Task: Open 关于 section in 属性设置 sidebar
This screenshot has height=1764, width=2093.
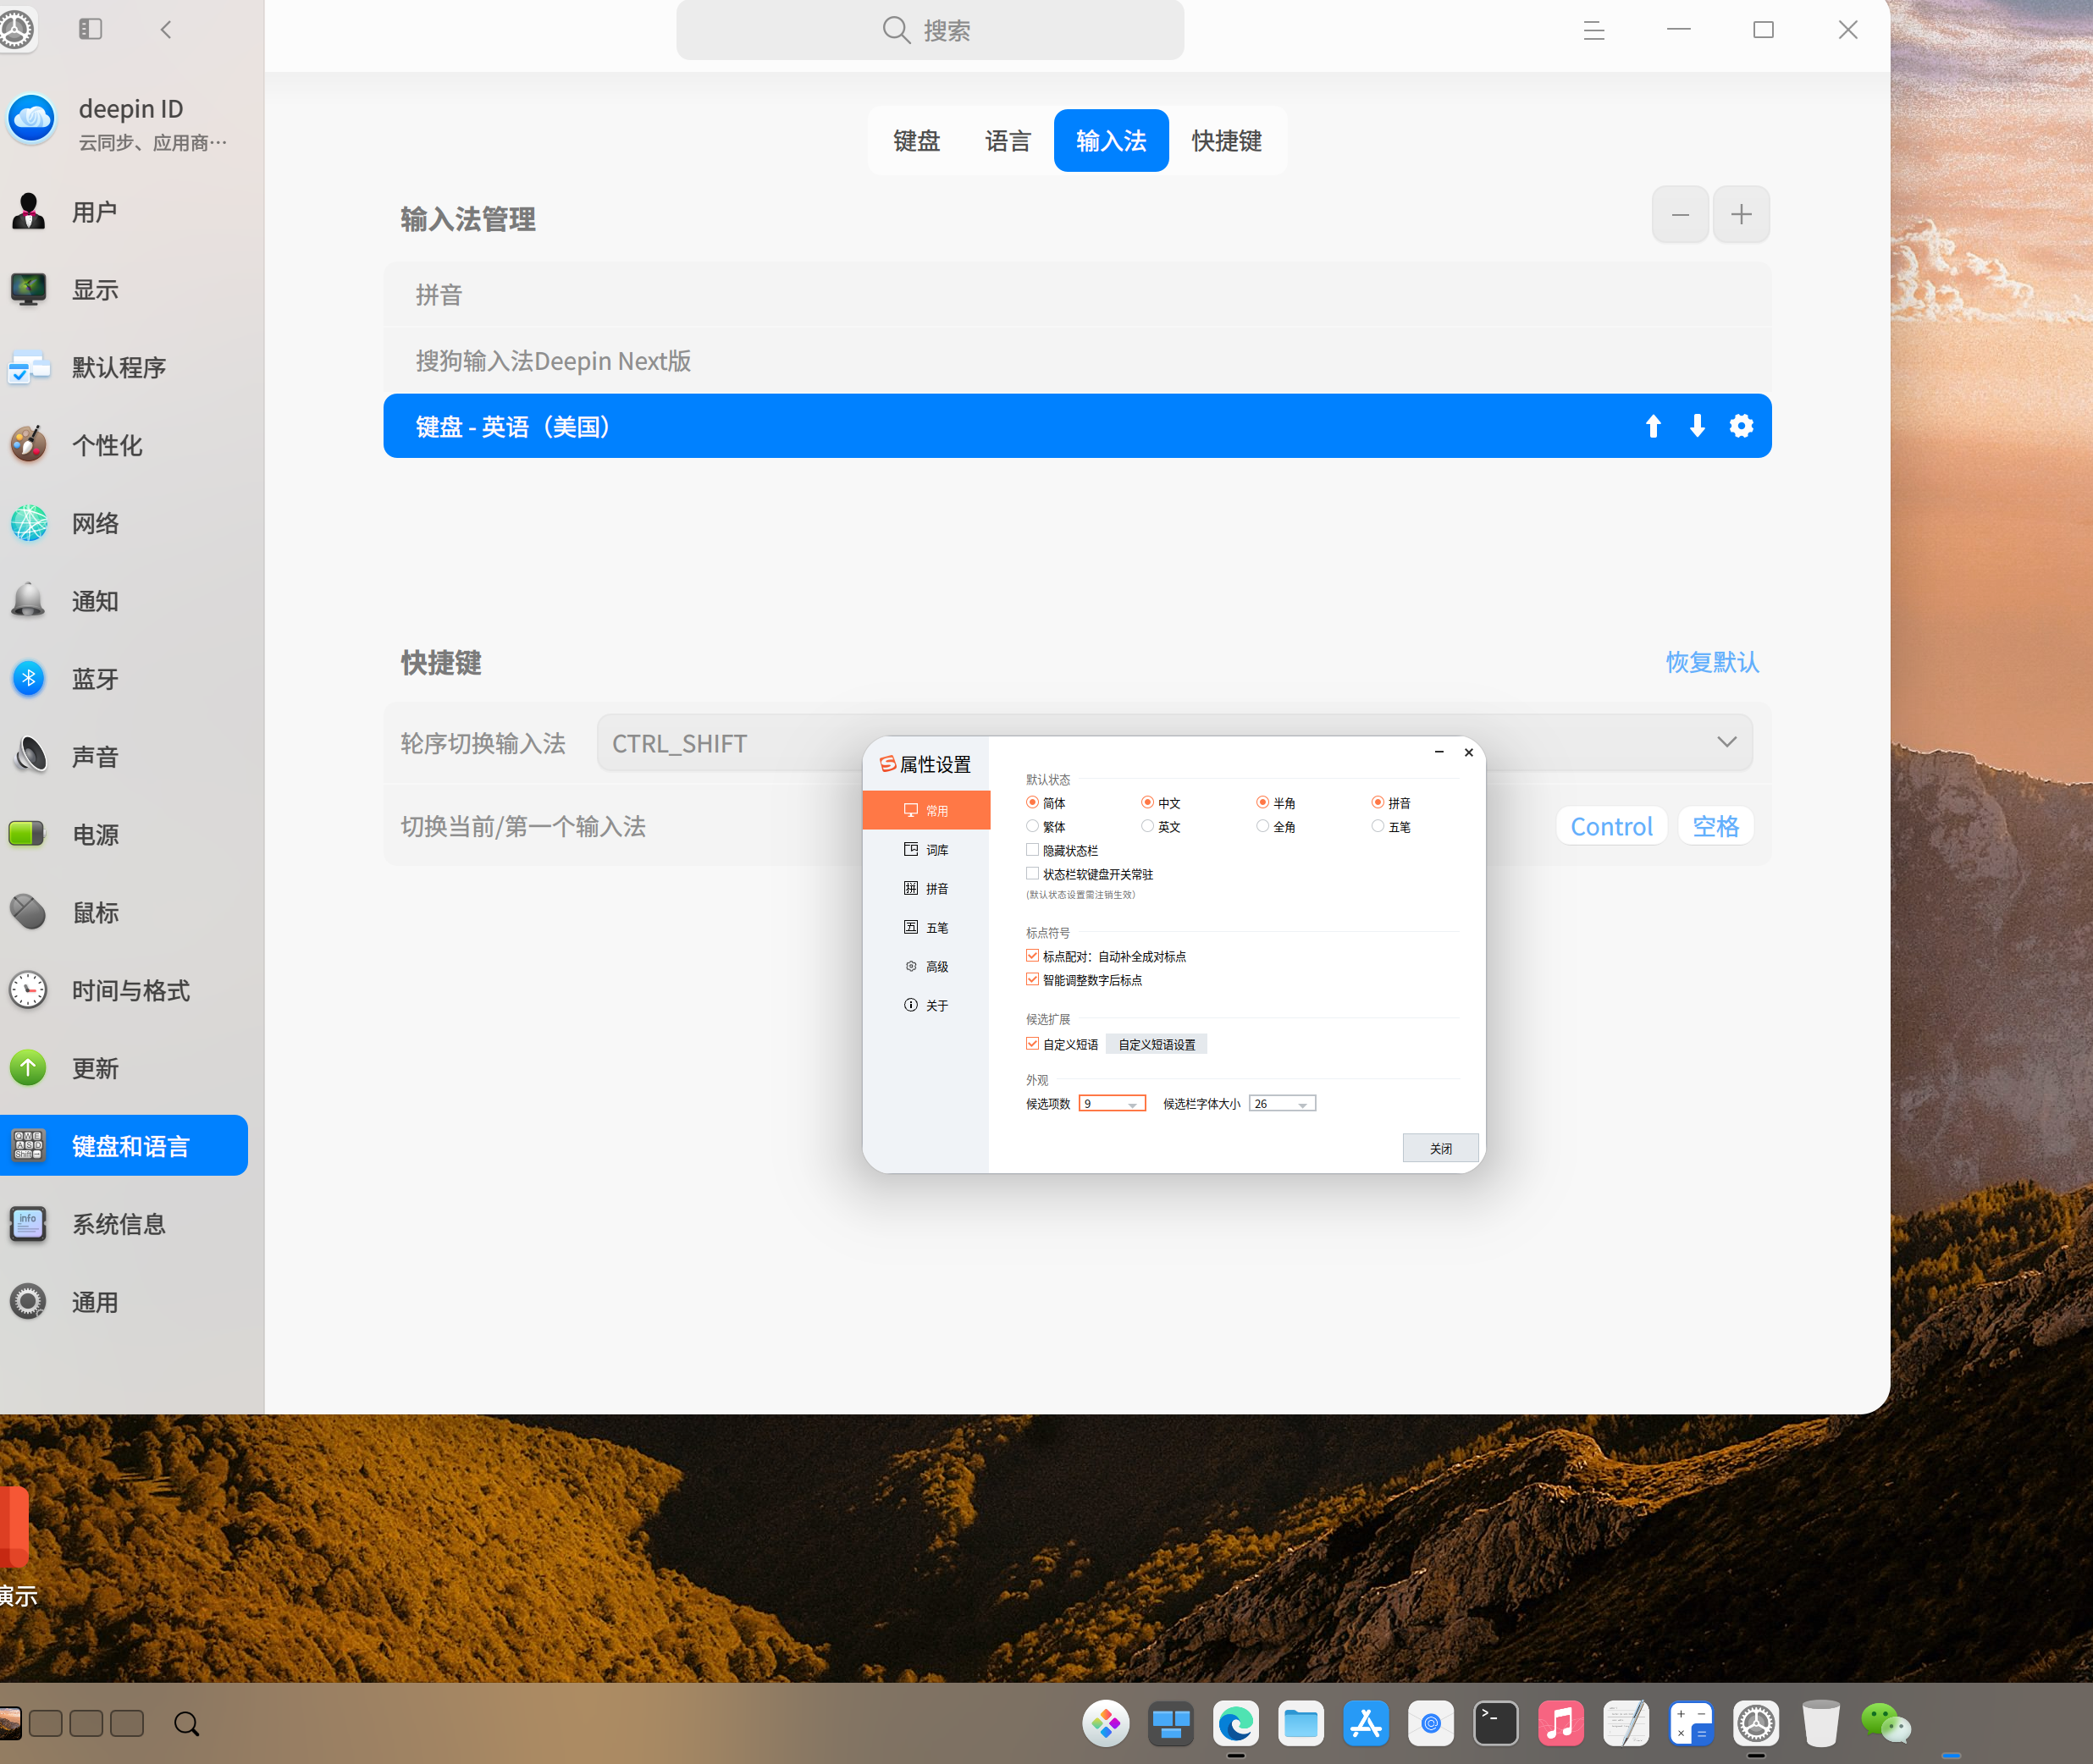Action: 926,1005
